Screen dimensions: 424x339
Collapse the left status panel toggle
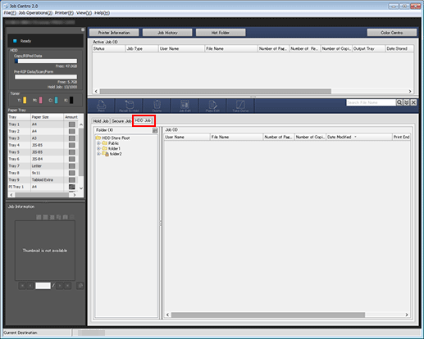83,29
